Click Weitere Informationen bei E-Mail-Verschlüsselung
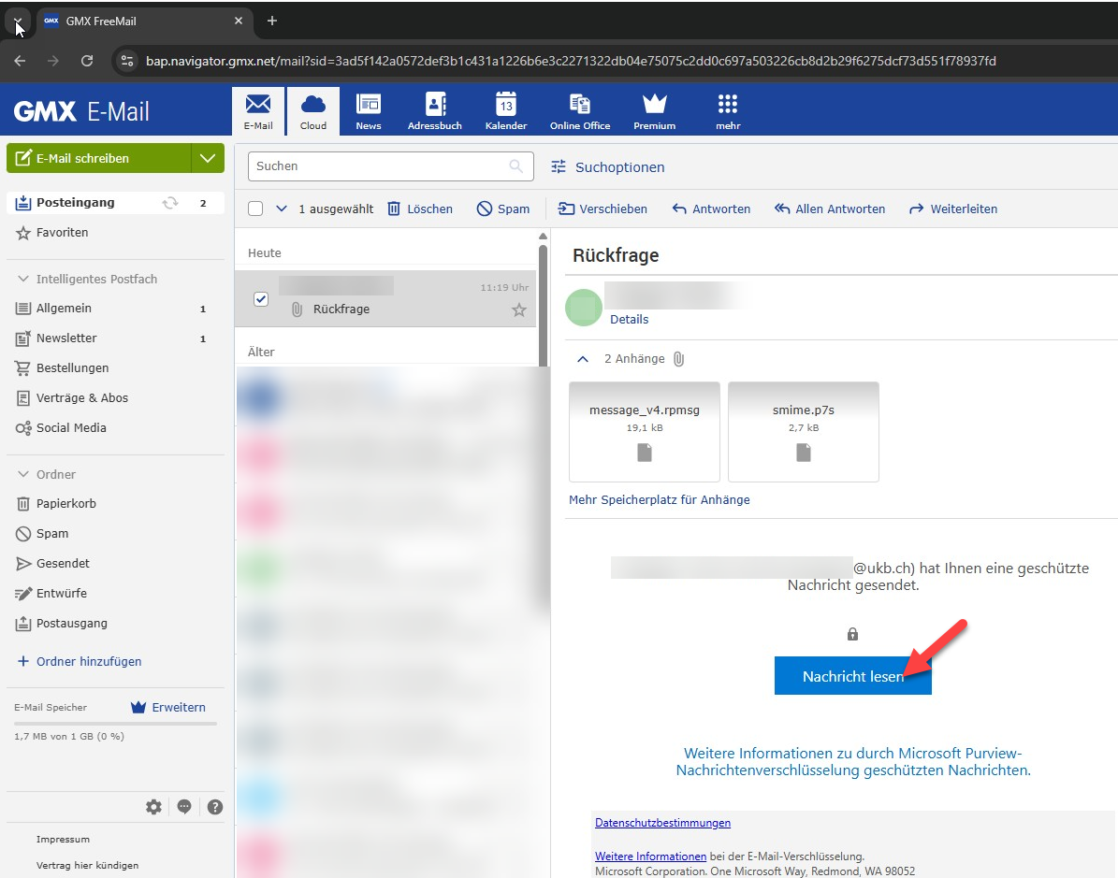Image resolution: width=1118 pixels, height=878 pixels. click(651, 856)
